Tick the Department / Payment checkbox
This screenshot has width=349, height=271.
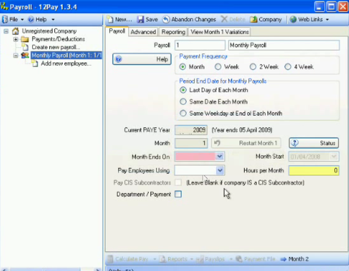[178, 194]
